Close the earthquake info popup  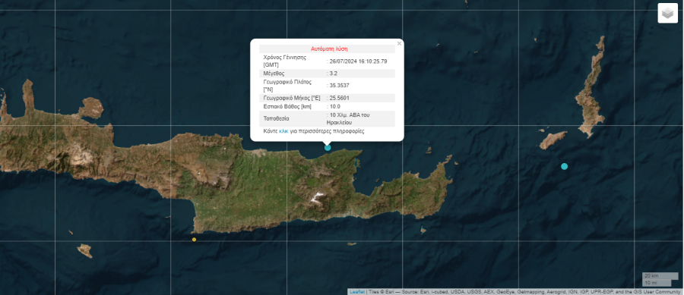pyautogui.click(x=399, y=43)
